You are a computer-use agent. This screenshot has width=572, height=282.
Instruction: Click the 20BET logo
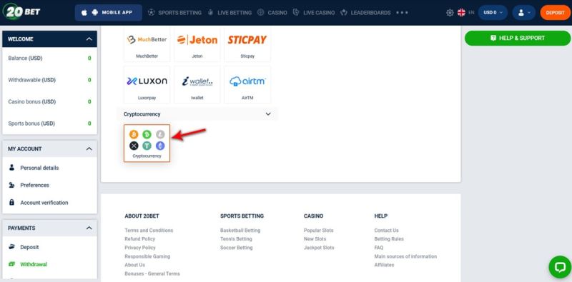(x=21, y=11)
